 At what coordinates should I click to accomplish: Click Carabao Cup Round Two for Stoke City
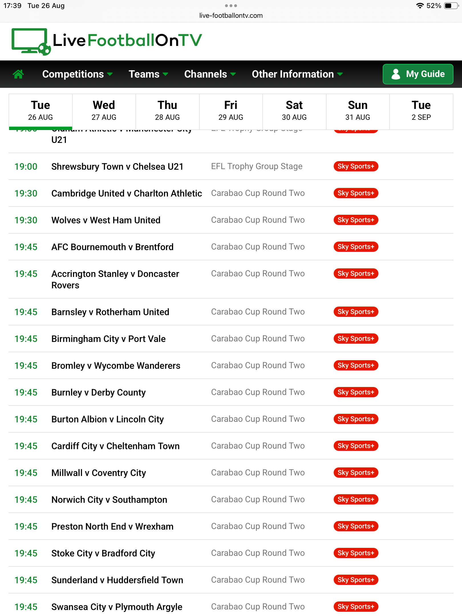[x=258, y=553]
